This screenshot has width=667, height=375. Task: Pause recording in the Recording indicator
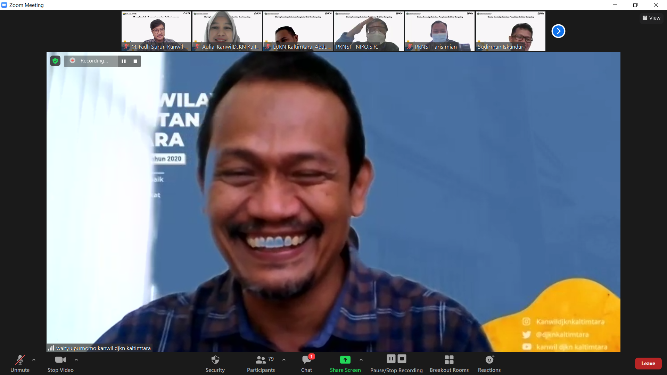click(x=124, y=61)
